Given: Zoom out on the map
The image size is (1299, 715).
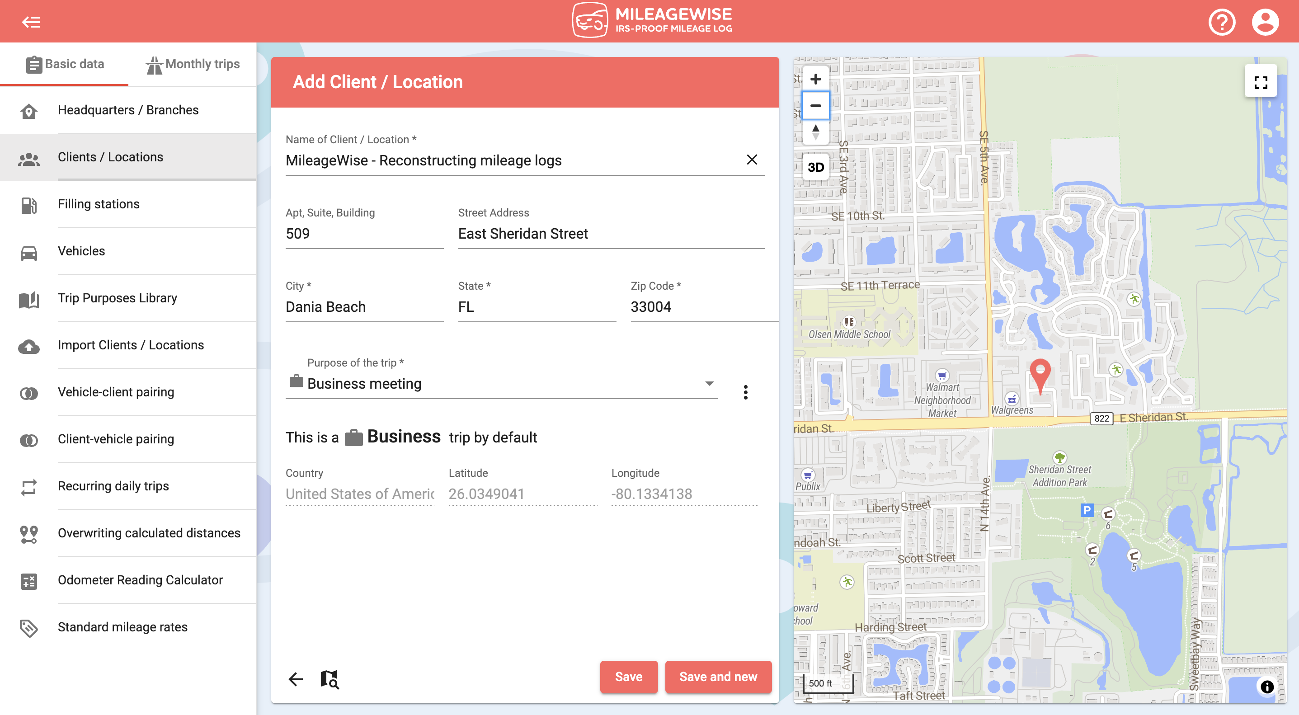Looking at the screenshot, I should [x=815, y=106].
